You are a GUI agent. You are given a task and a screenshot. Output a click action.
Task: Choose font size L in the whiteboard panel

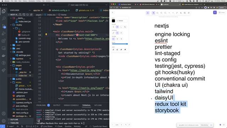point(121,27)
